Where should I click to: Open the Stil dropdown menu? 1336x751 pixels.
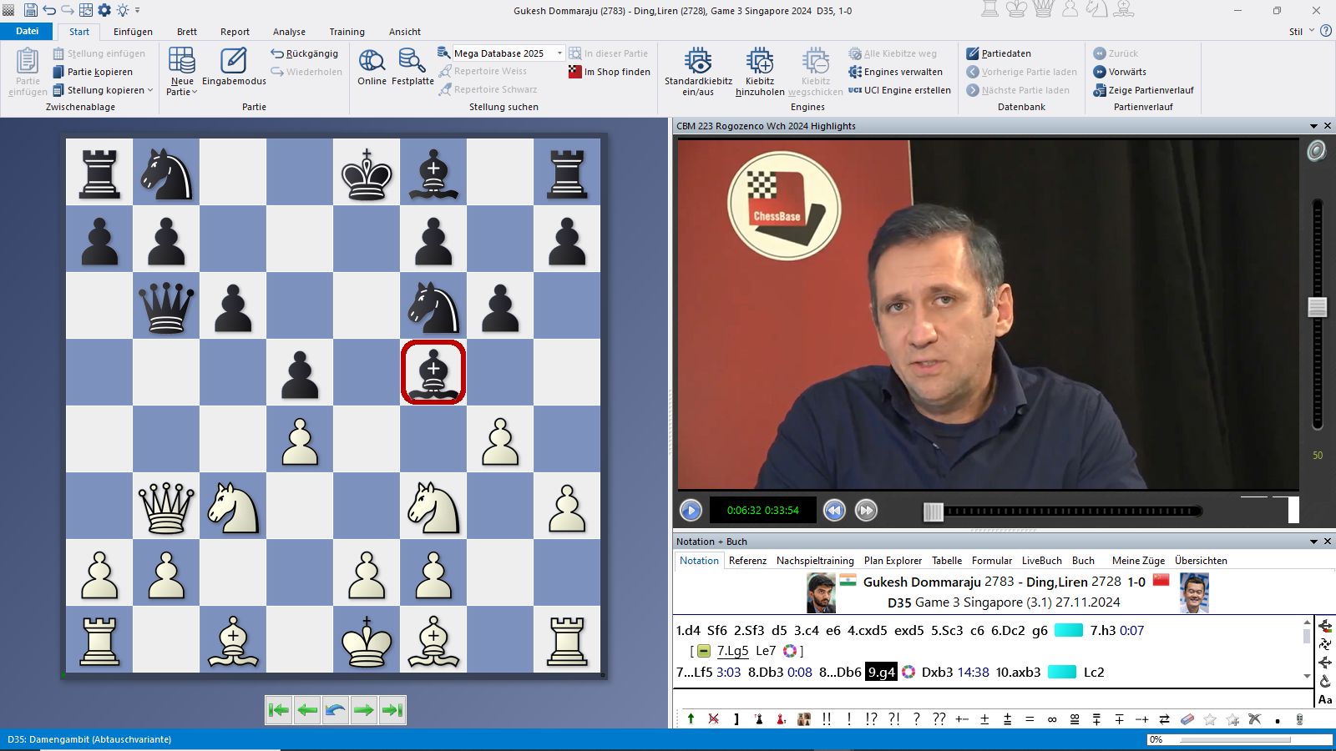pyautogui.click(x=1300, y=32)
